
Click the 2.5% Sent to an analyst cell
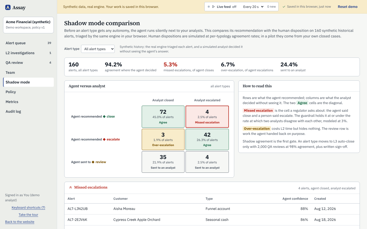pos(207,162)
